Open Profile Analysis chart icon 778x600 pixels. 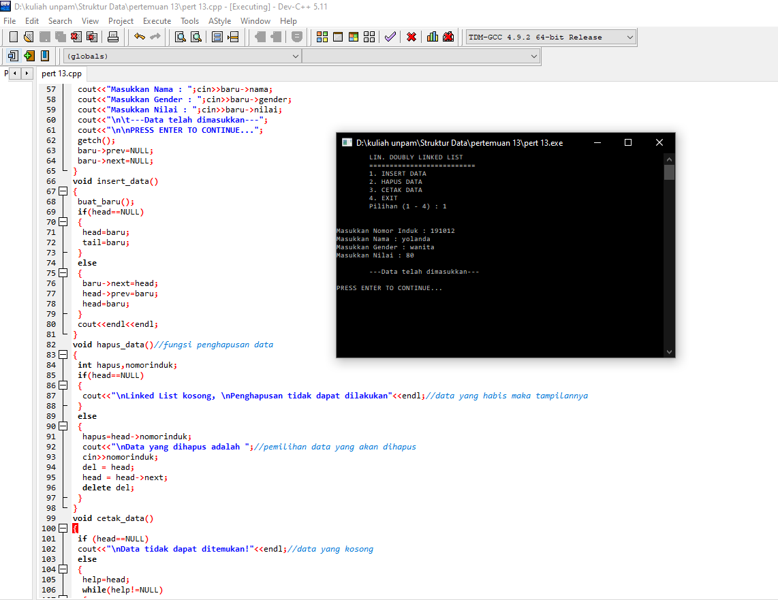click(433, 37)
